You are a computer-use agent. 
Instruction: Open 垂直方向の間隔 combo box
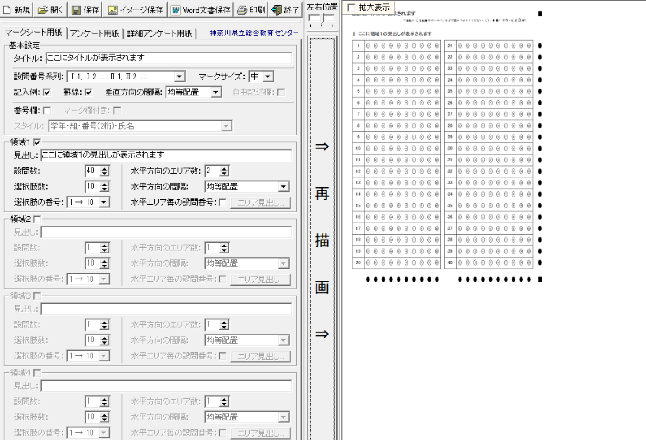pos(215,92)
